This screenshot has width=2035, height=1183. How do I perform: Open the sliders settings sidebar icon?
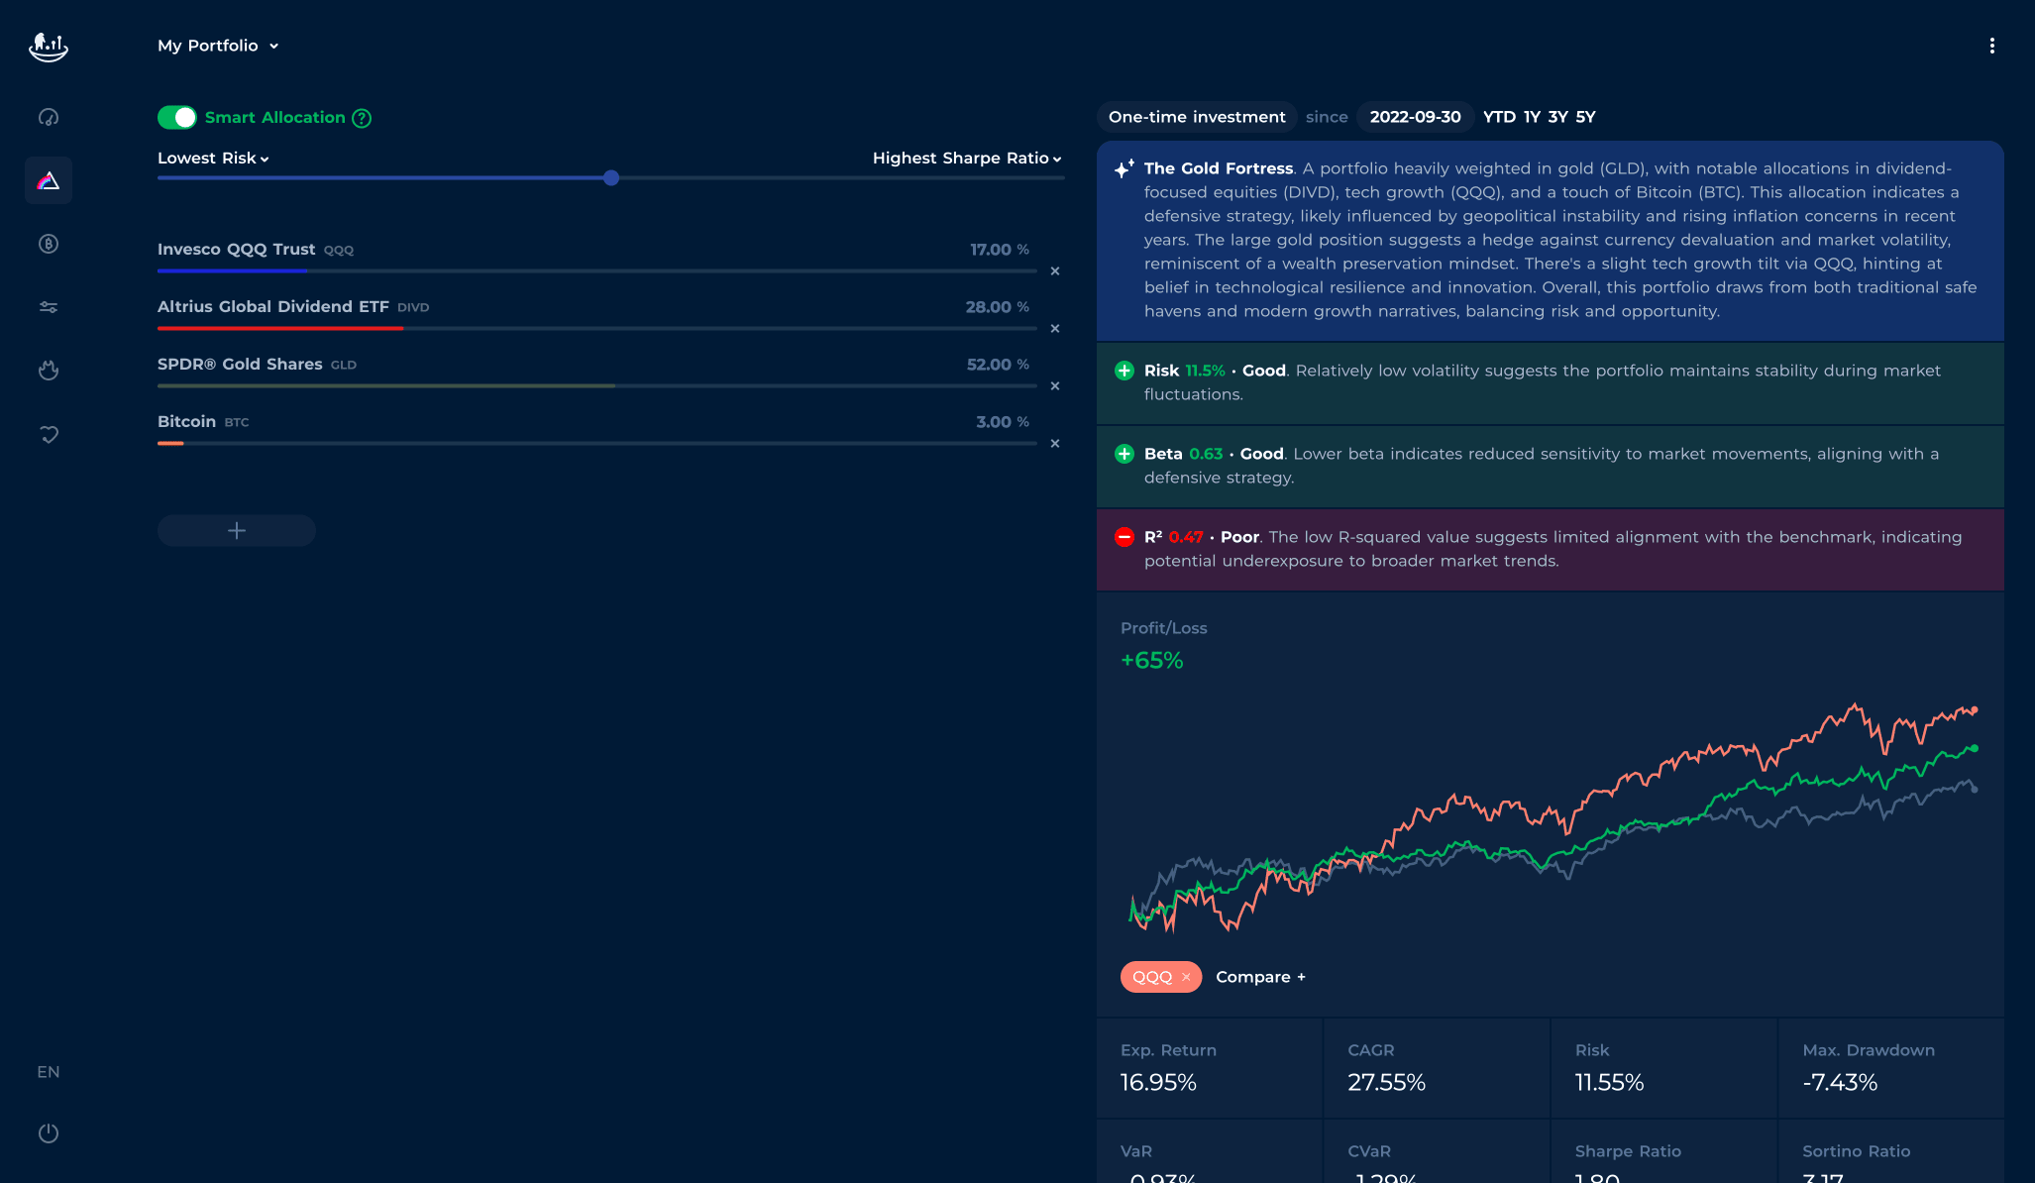(49, 307)
